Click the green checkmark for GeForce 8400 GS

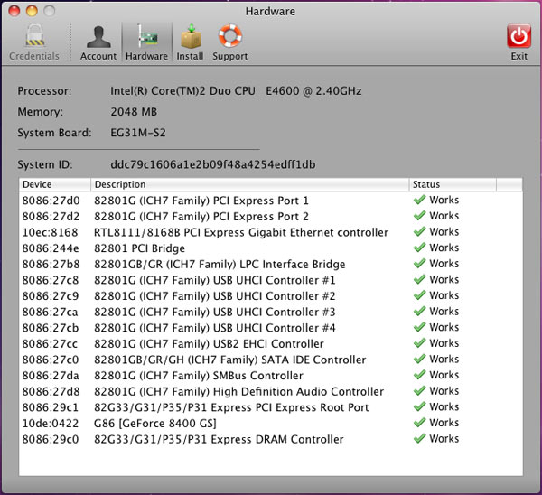[419, 423]
